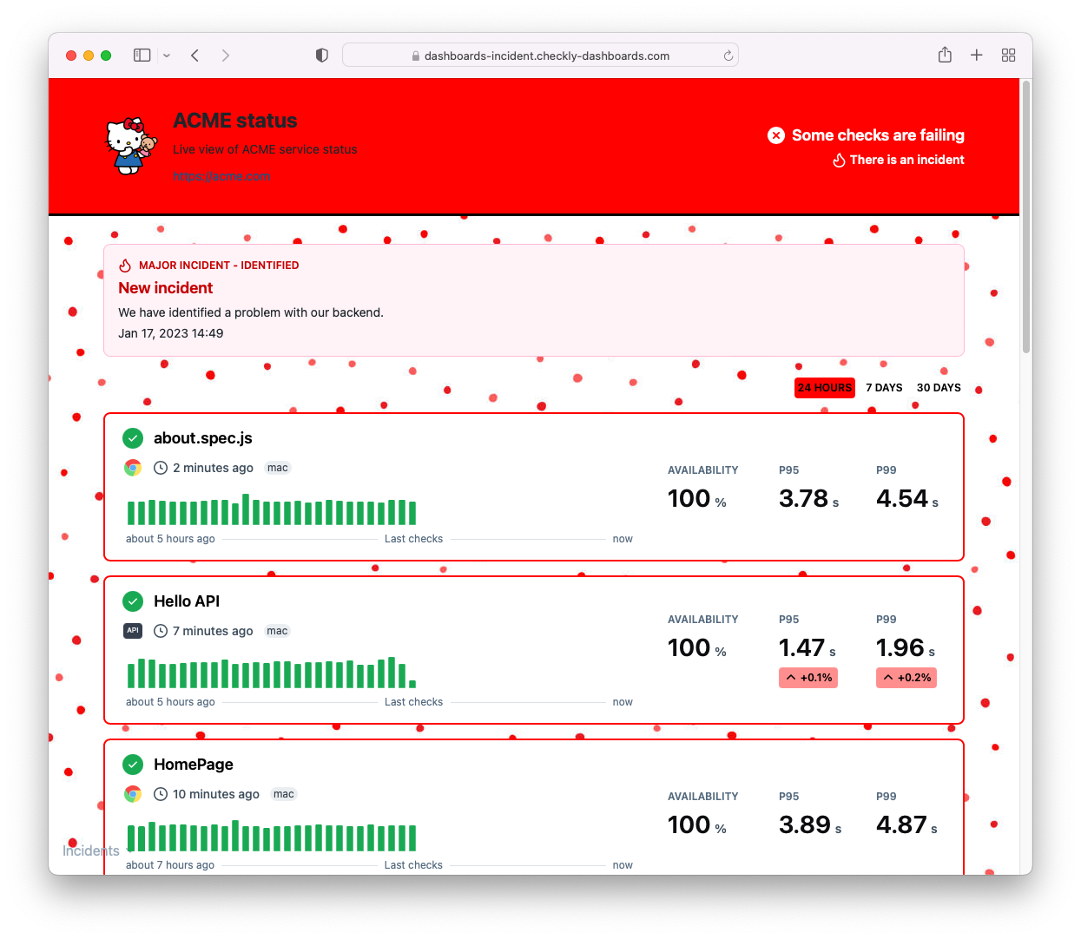The height and width of the screenshot is (939, 1081).
Task: Select the 24 HOURS time range
Action: [824, 388]
